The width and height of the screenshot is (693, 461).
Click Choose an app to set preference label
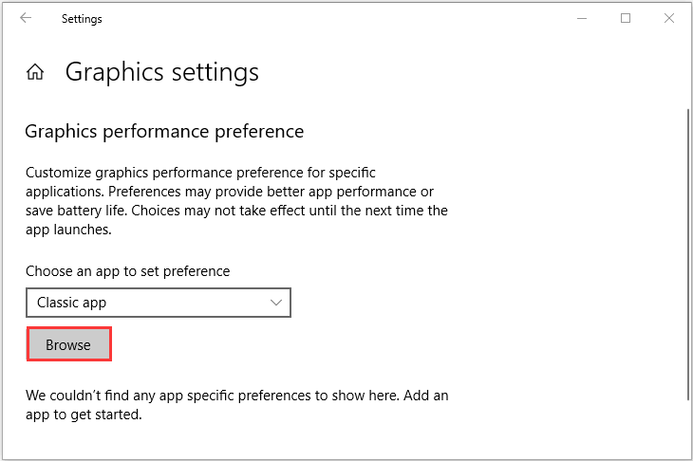[x=128, y=271]
